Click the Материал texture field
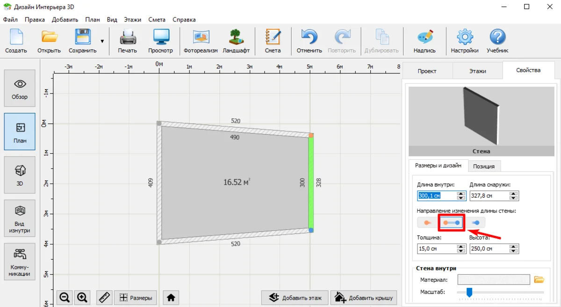This screenshot has width=561, height=307. point(494,279)
